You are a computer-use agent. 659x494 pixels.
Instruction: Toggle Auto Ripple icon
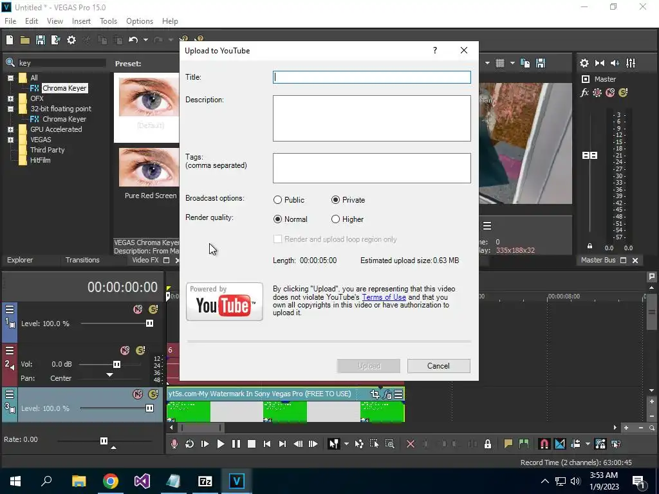pos(576,444)
